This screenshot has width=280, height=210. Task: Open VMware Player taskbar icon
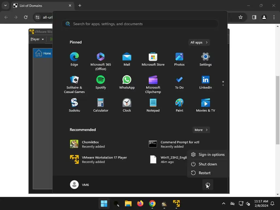coord(176,203)
